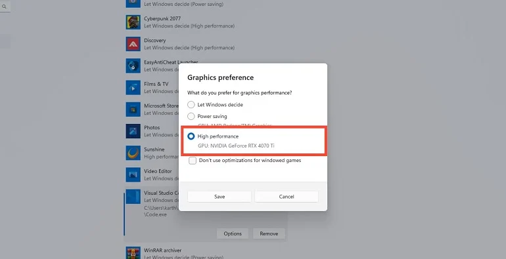Select the Sunshine entry name
506x259 pixels.
[x=154, y=149]
